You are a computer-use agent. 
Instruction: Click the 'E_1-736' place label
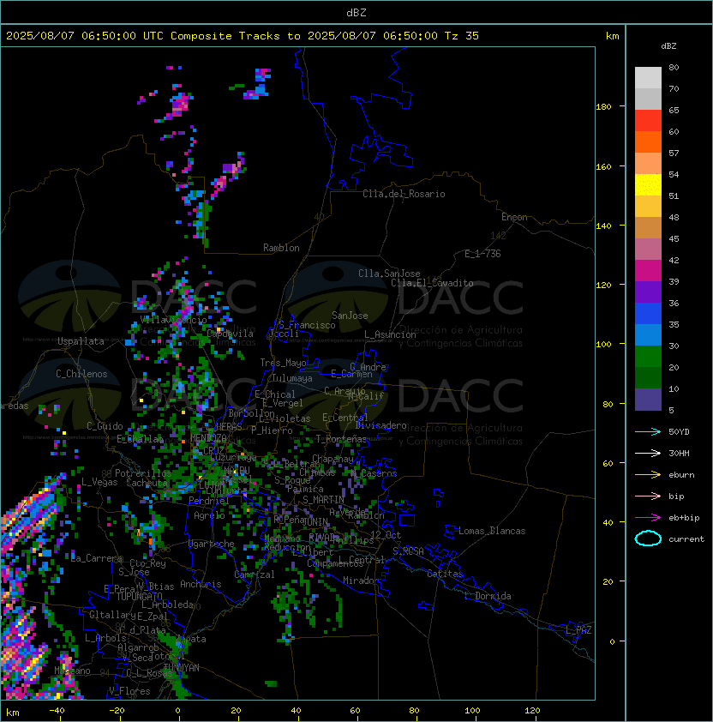482,254
